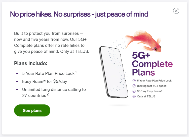The height and width of the screenshot is (137, 189).
Task: Click the No price hikes headline
Action: (79, 14)
